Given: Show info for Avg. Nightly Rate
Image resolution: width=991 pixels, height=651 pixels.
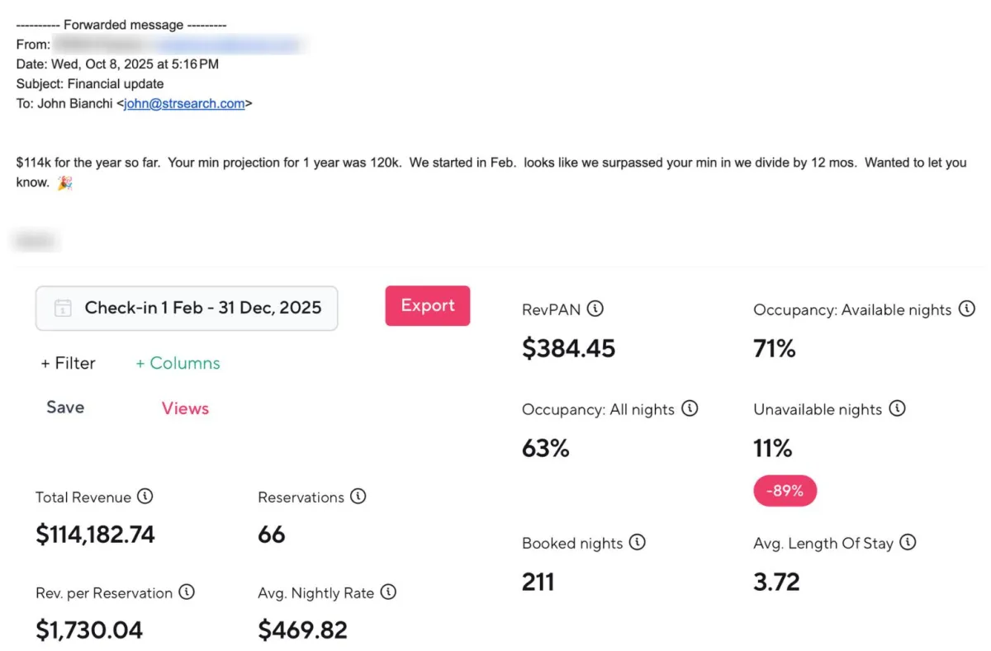Looking at the screenshot, I should [388, 592].
